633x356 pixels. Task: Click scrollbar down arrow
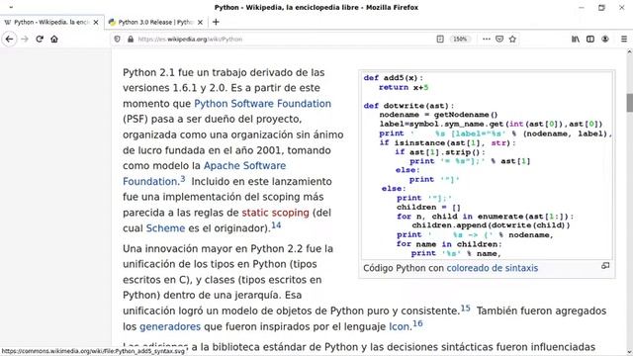[x=629, y=352]
